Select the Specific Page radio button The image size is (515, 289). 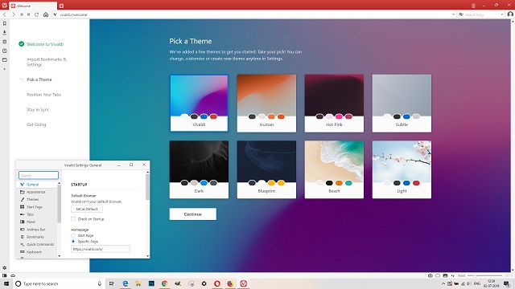[x=73, y=242]
